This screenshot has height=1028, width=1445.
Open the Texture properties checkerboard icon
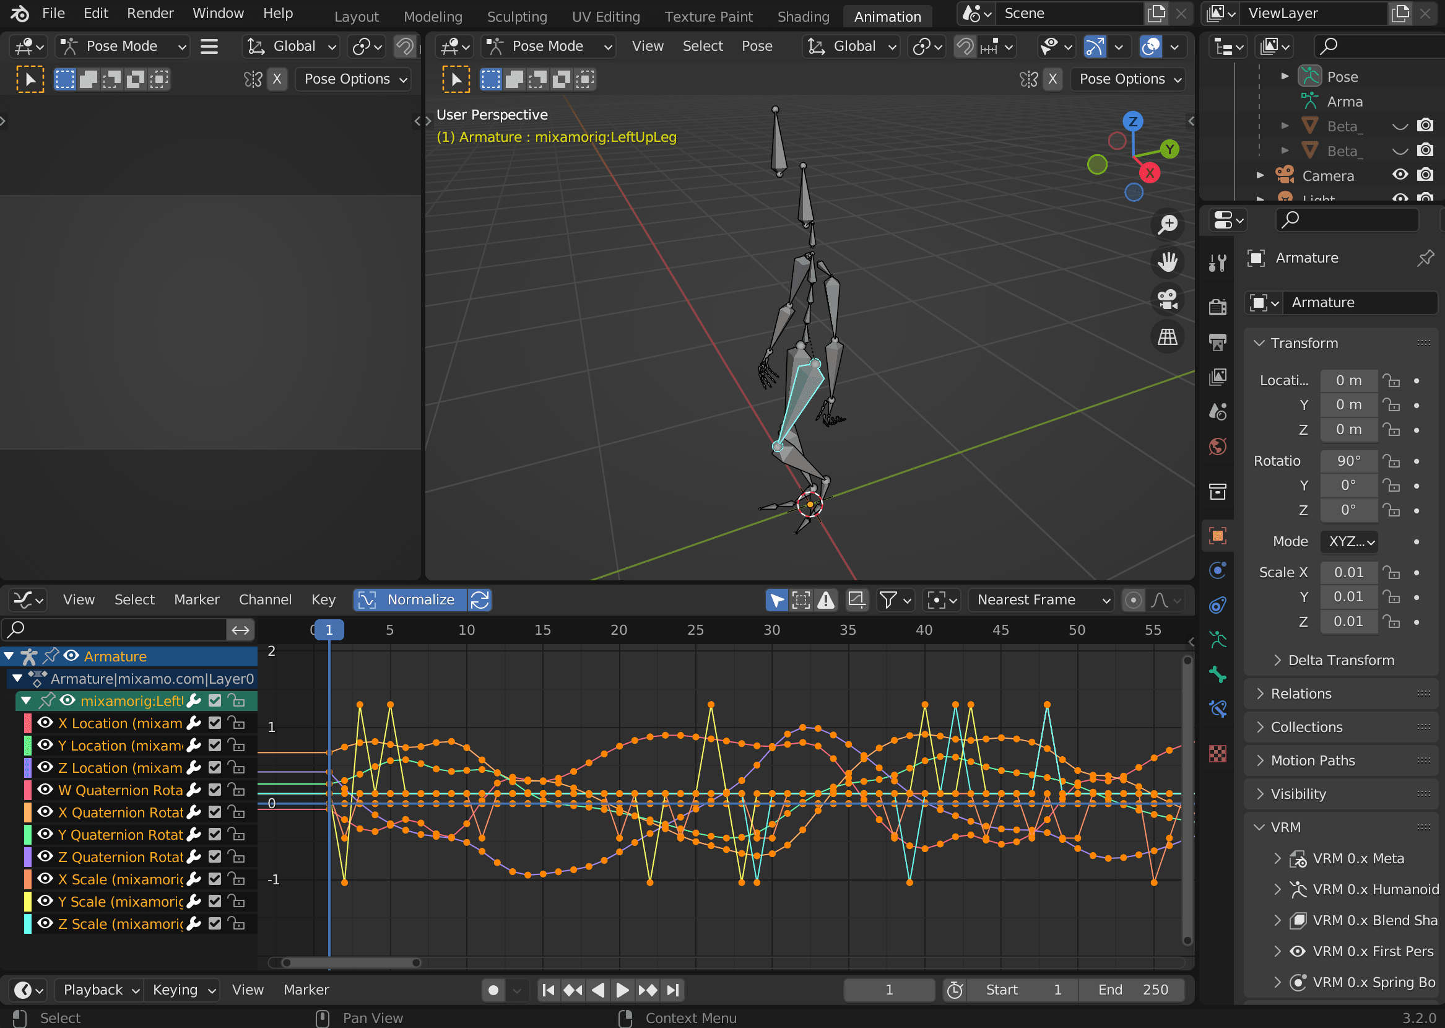[1217, 753]
